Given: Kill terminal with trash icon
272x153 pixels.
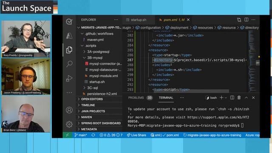Looking at the screenshot, I should [x=239, y=98].
